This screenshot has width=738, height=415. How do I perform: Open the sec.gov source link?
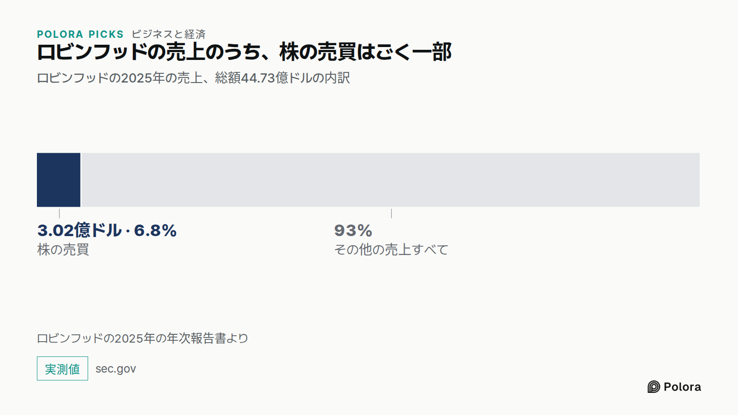point(116,369)
